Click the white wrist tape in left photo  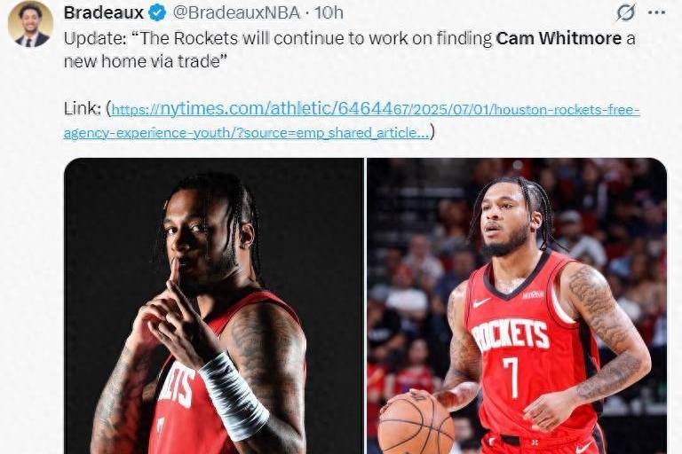tap(234, 396)
